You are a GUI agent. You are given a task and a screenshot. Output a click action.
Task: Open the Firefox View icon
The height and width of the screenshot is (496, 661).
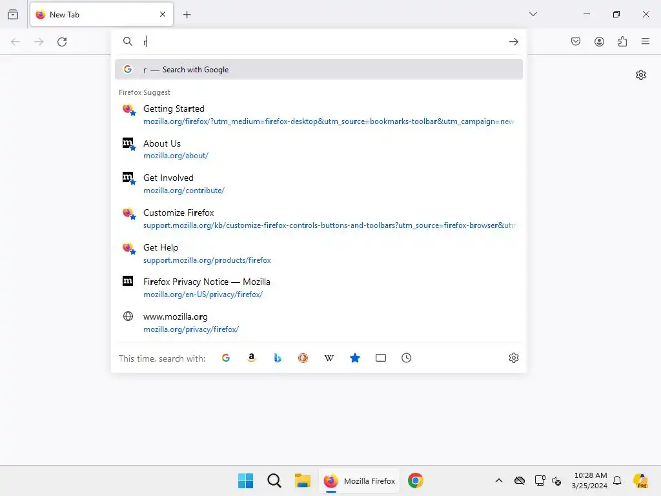13,14
